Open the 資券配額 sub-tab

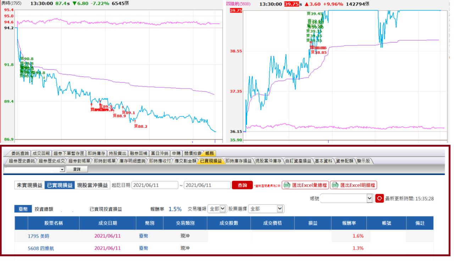point(345,161)
